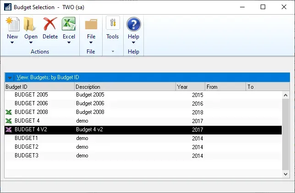
Task: Select the BUDGET 2005 row
Action: point(31,95)
